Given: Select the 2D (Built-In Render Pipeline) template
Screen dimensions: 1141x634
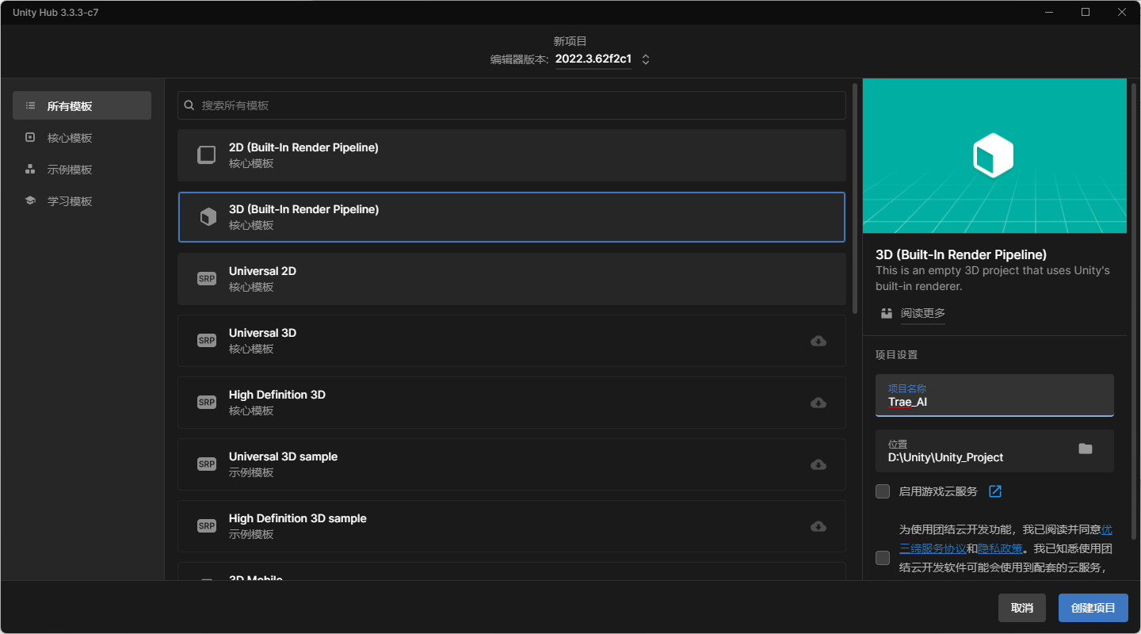Looking at the screenshot, I should click(x=512, y=155).
